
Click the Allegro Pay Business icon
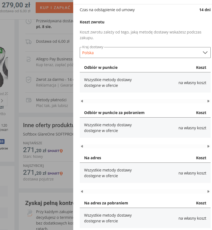tap(29, 59)
